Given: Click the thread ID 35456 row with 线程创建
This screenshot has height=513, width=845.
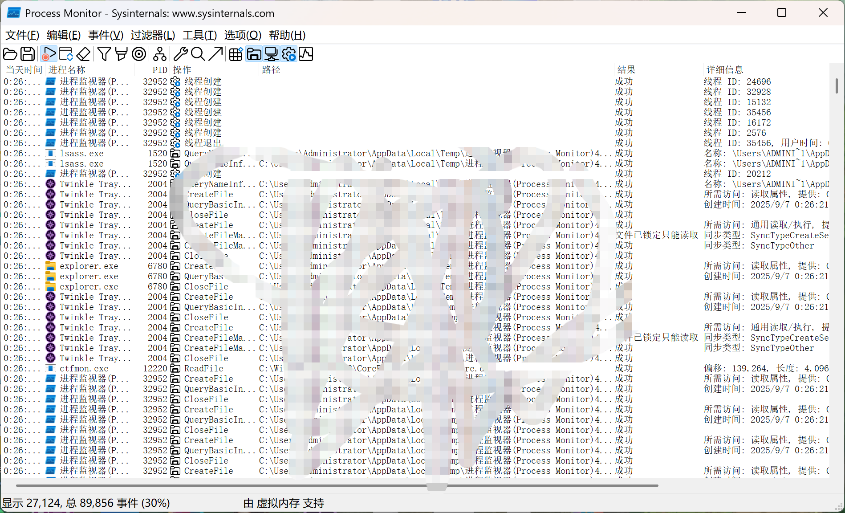Looking at the screenshot, I should tap(416, 112).
